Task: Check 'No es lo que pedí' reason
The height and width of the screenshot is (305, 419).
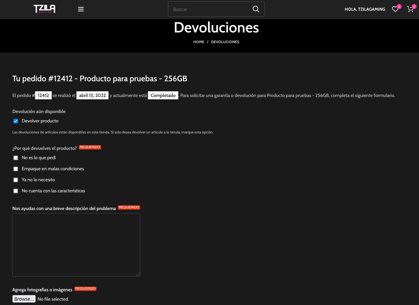Action: [x=16, y=158]
